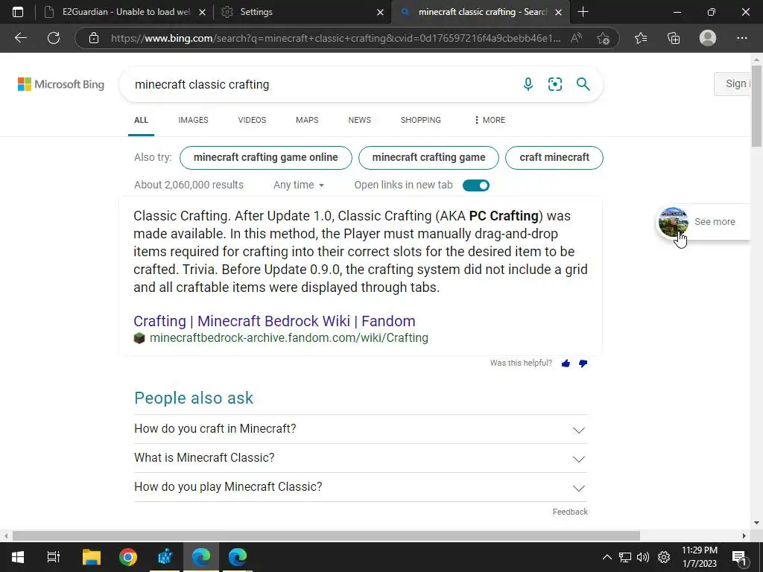Switch to the SHOPPING tab

421,120
